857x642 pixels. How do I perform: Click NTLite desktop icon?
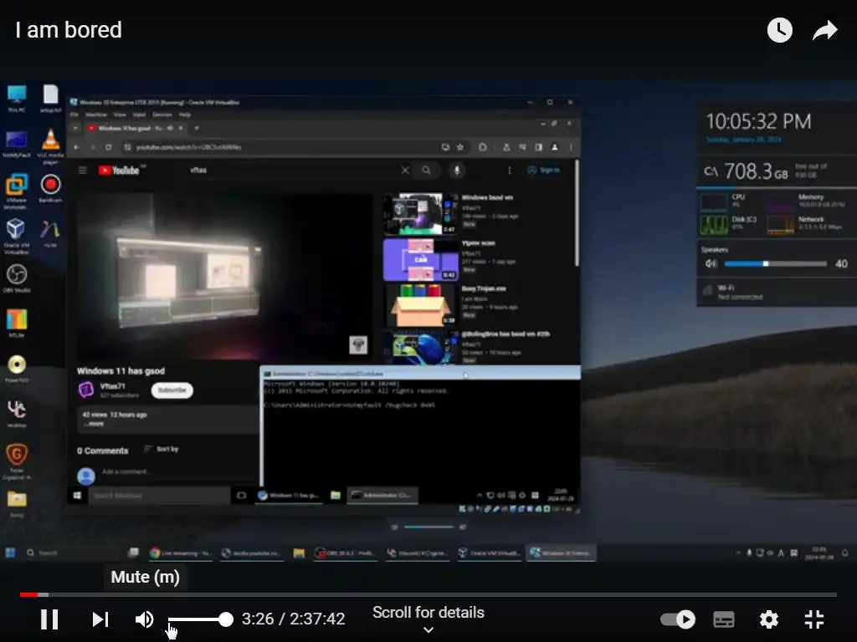(x=17, y=324)
